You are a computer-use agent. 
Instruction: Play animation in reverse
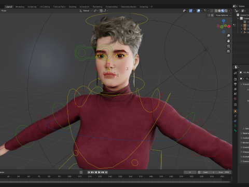tap(96, 172)
